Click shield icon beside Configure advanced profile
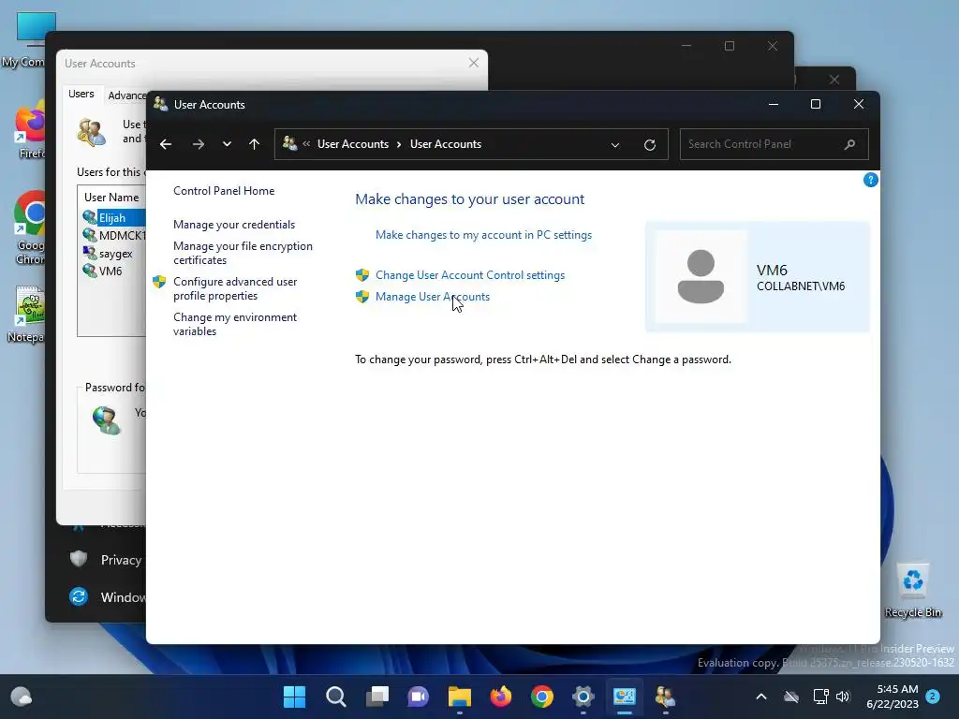 point(159,281)
